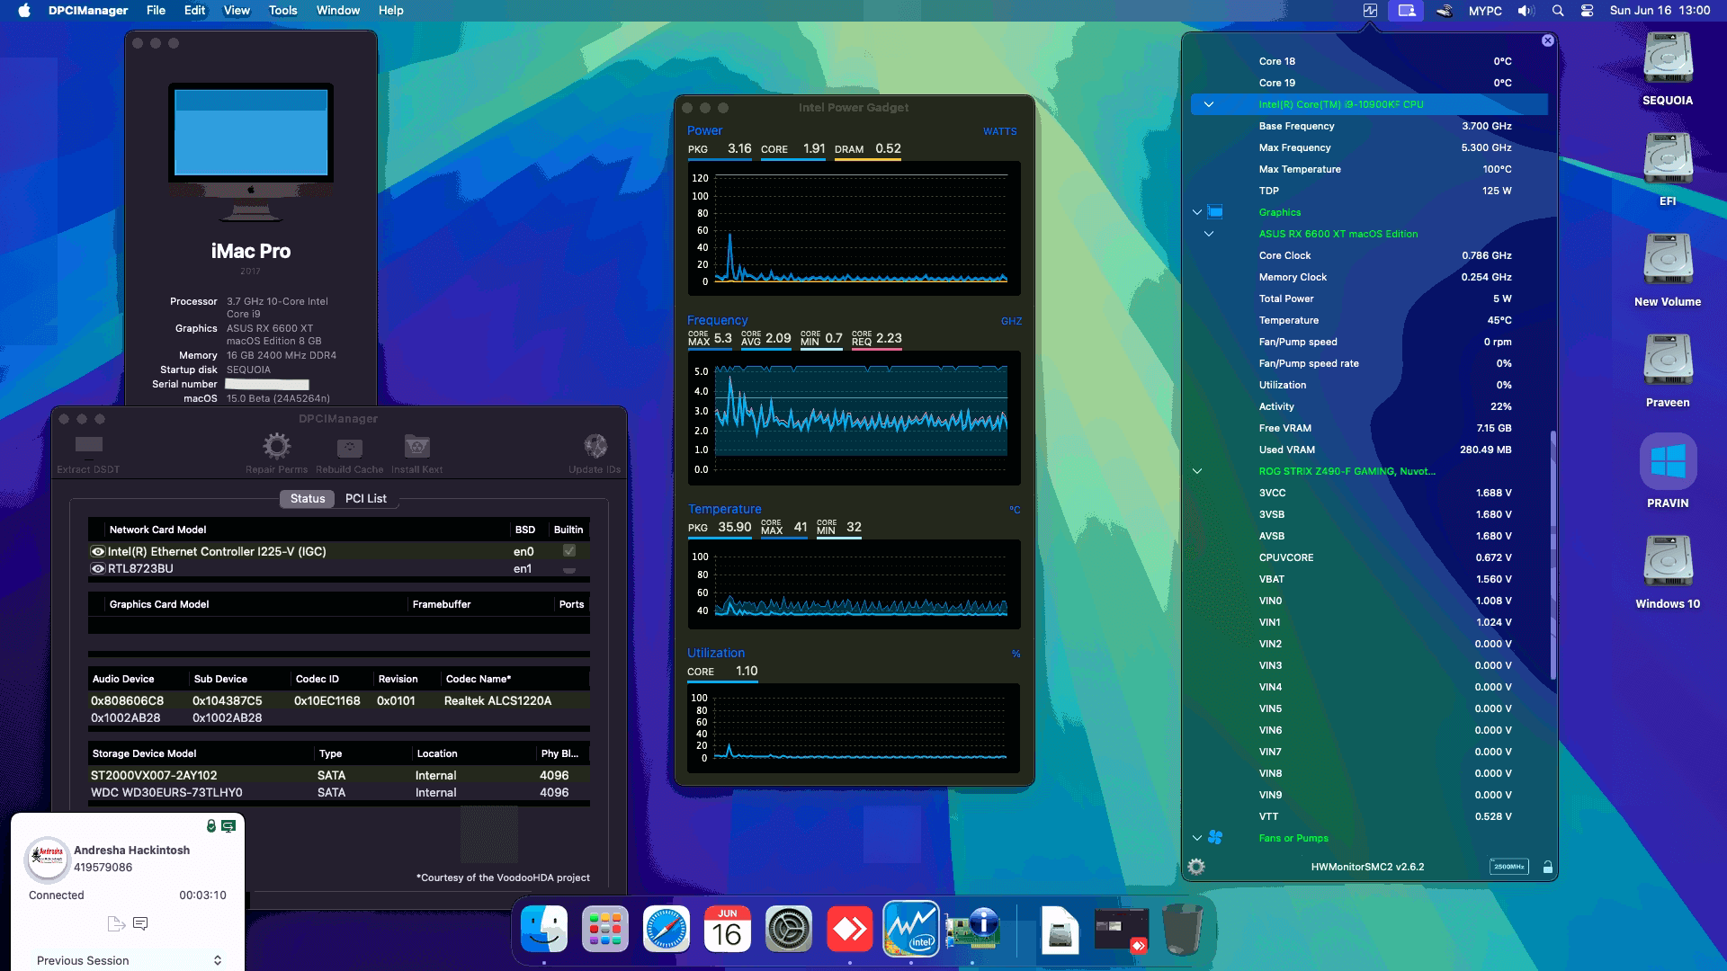Screen dimensions: 1727x971
Task: Open AnyDesk from the Dock
Action: (850, 929)
